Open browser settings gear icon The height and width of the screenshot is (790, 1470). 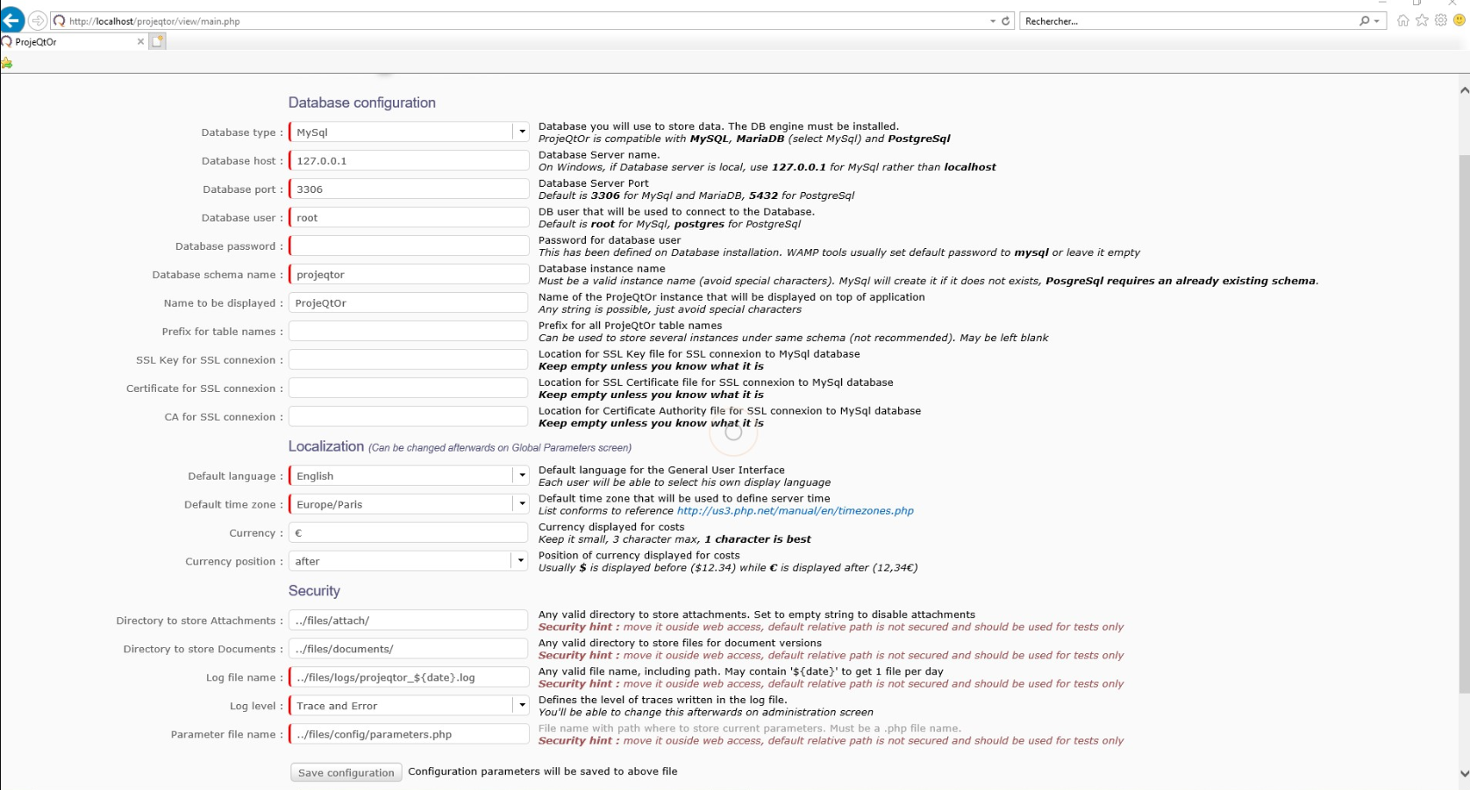(x=1441, y=21)
